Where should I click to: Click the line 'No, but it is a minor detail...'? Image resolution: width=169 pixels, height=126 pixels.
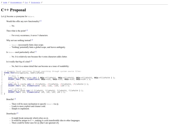pos(40,66)
